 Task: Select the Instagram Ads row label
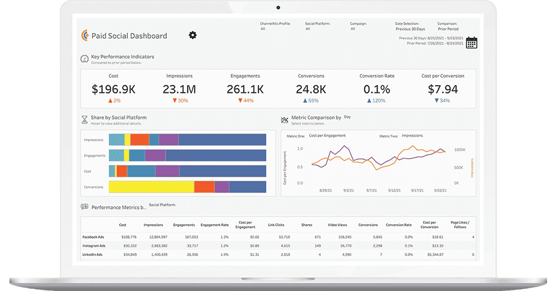point(94,245)
